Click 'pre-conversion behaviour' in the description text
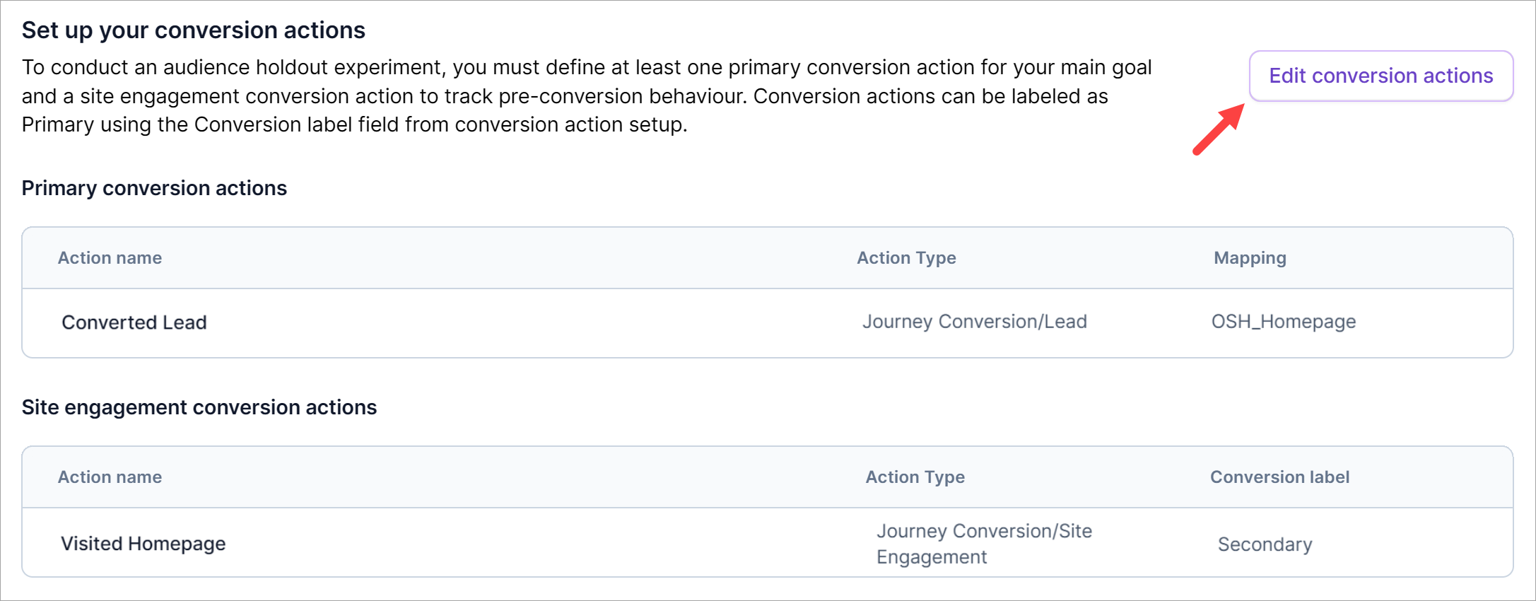This screenshot has width=1536, height=601. 621,96
